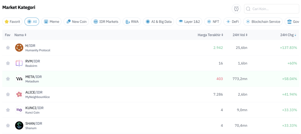Click the Shanum SHAN coin logo
This screenshot has width=301, height=134.
point(19,125)
